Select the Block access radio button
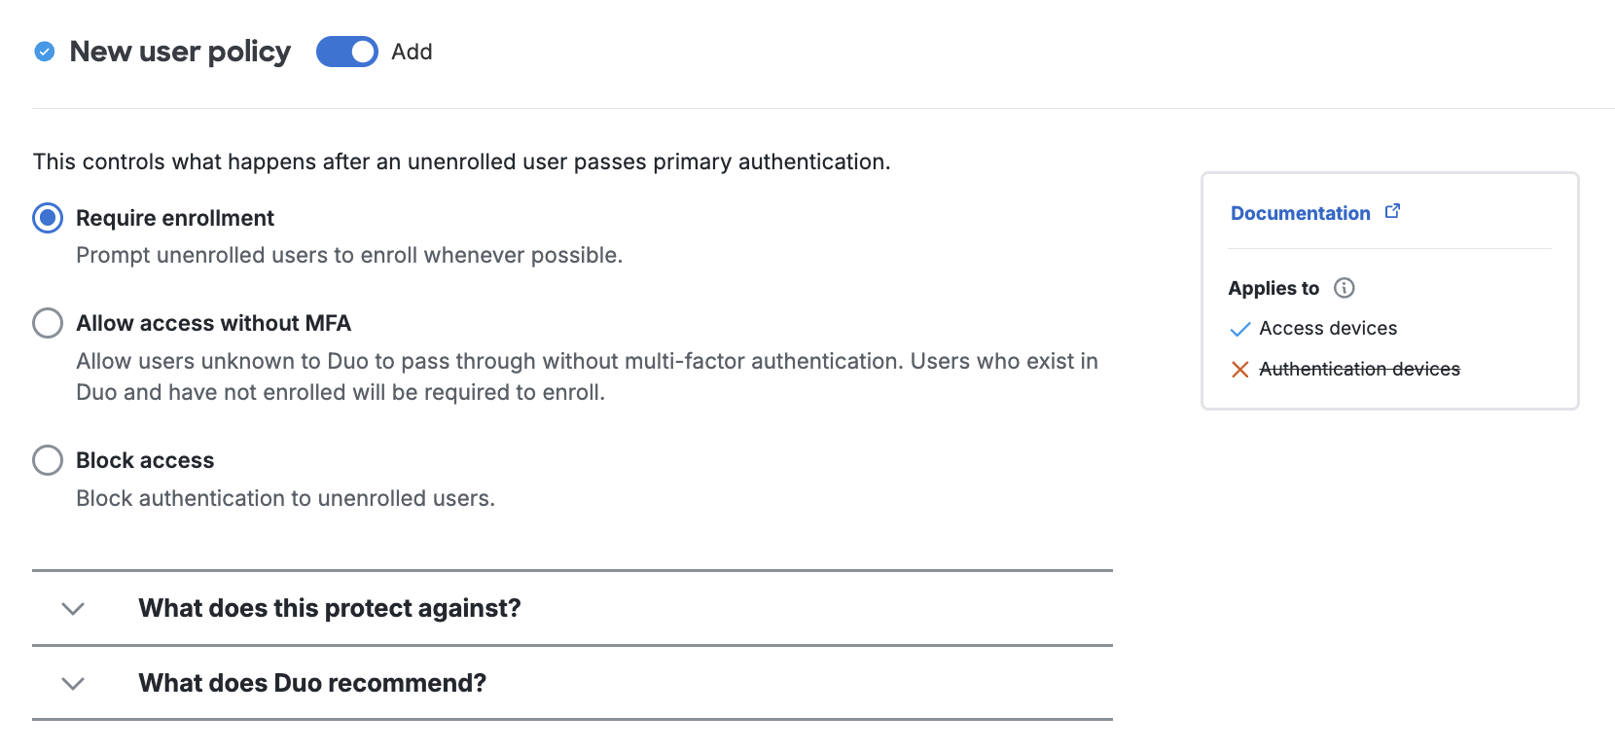 click(x=47, y=460)
